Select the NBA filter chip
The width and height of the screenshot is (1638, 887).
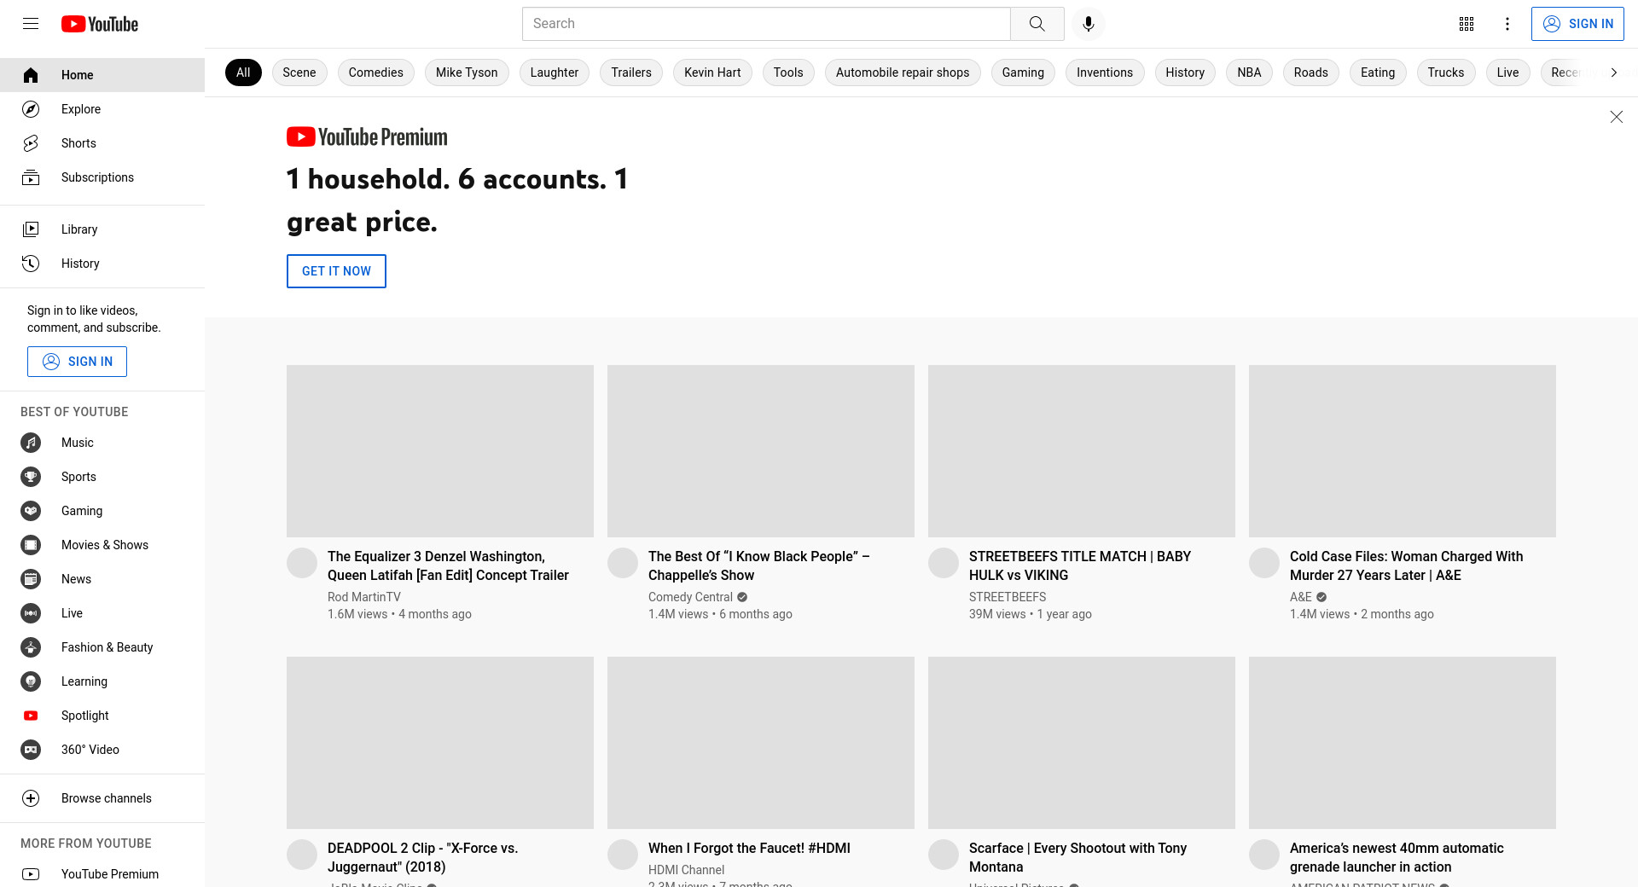(x=1249, y=72)
